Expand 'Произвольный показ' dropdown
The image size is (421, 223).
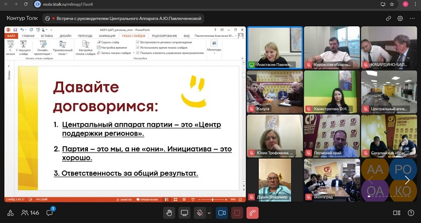pyautogui.click(x=63, y=52)
